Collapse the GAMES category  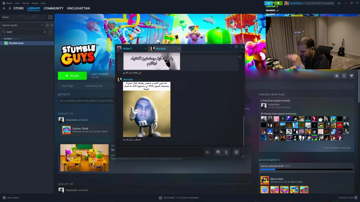(2, 39)
